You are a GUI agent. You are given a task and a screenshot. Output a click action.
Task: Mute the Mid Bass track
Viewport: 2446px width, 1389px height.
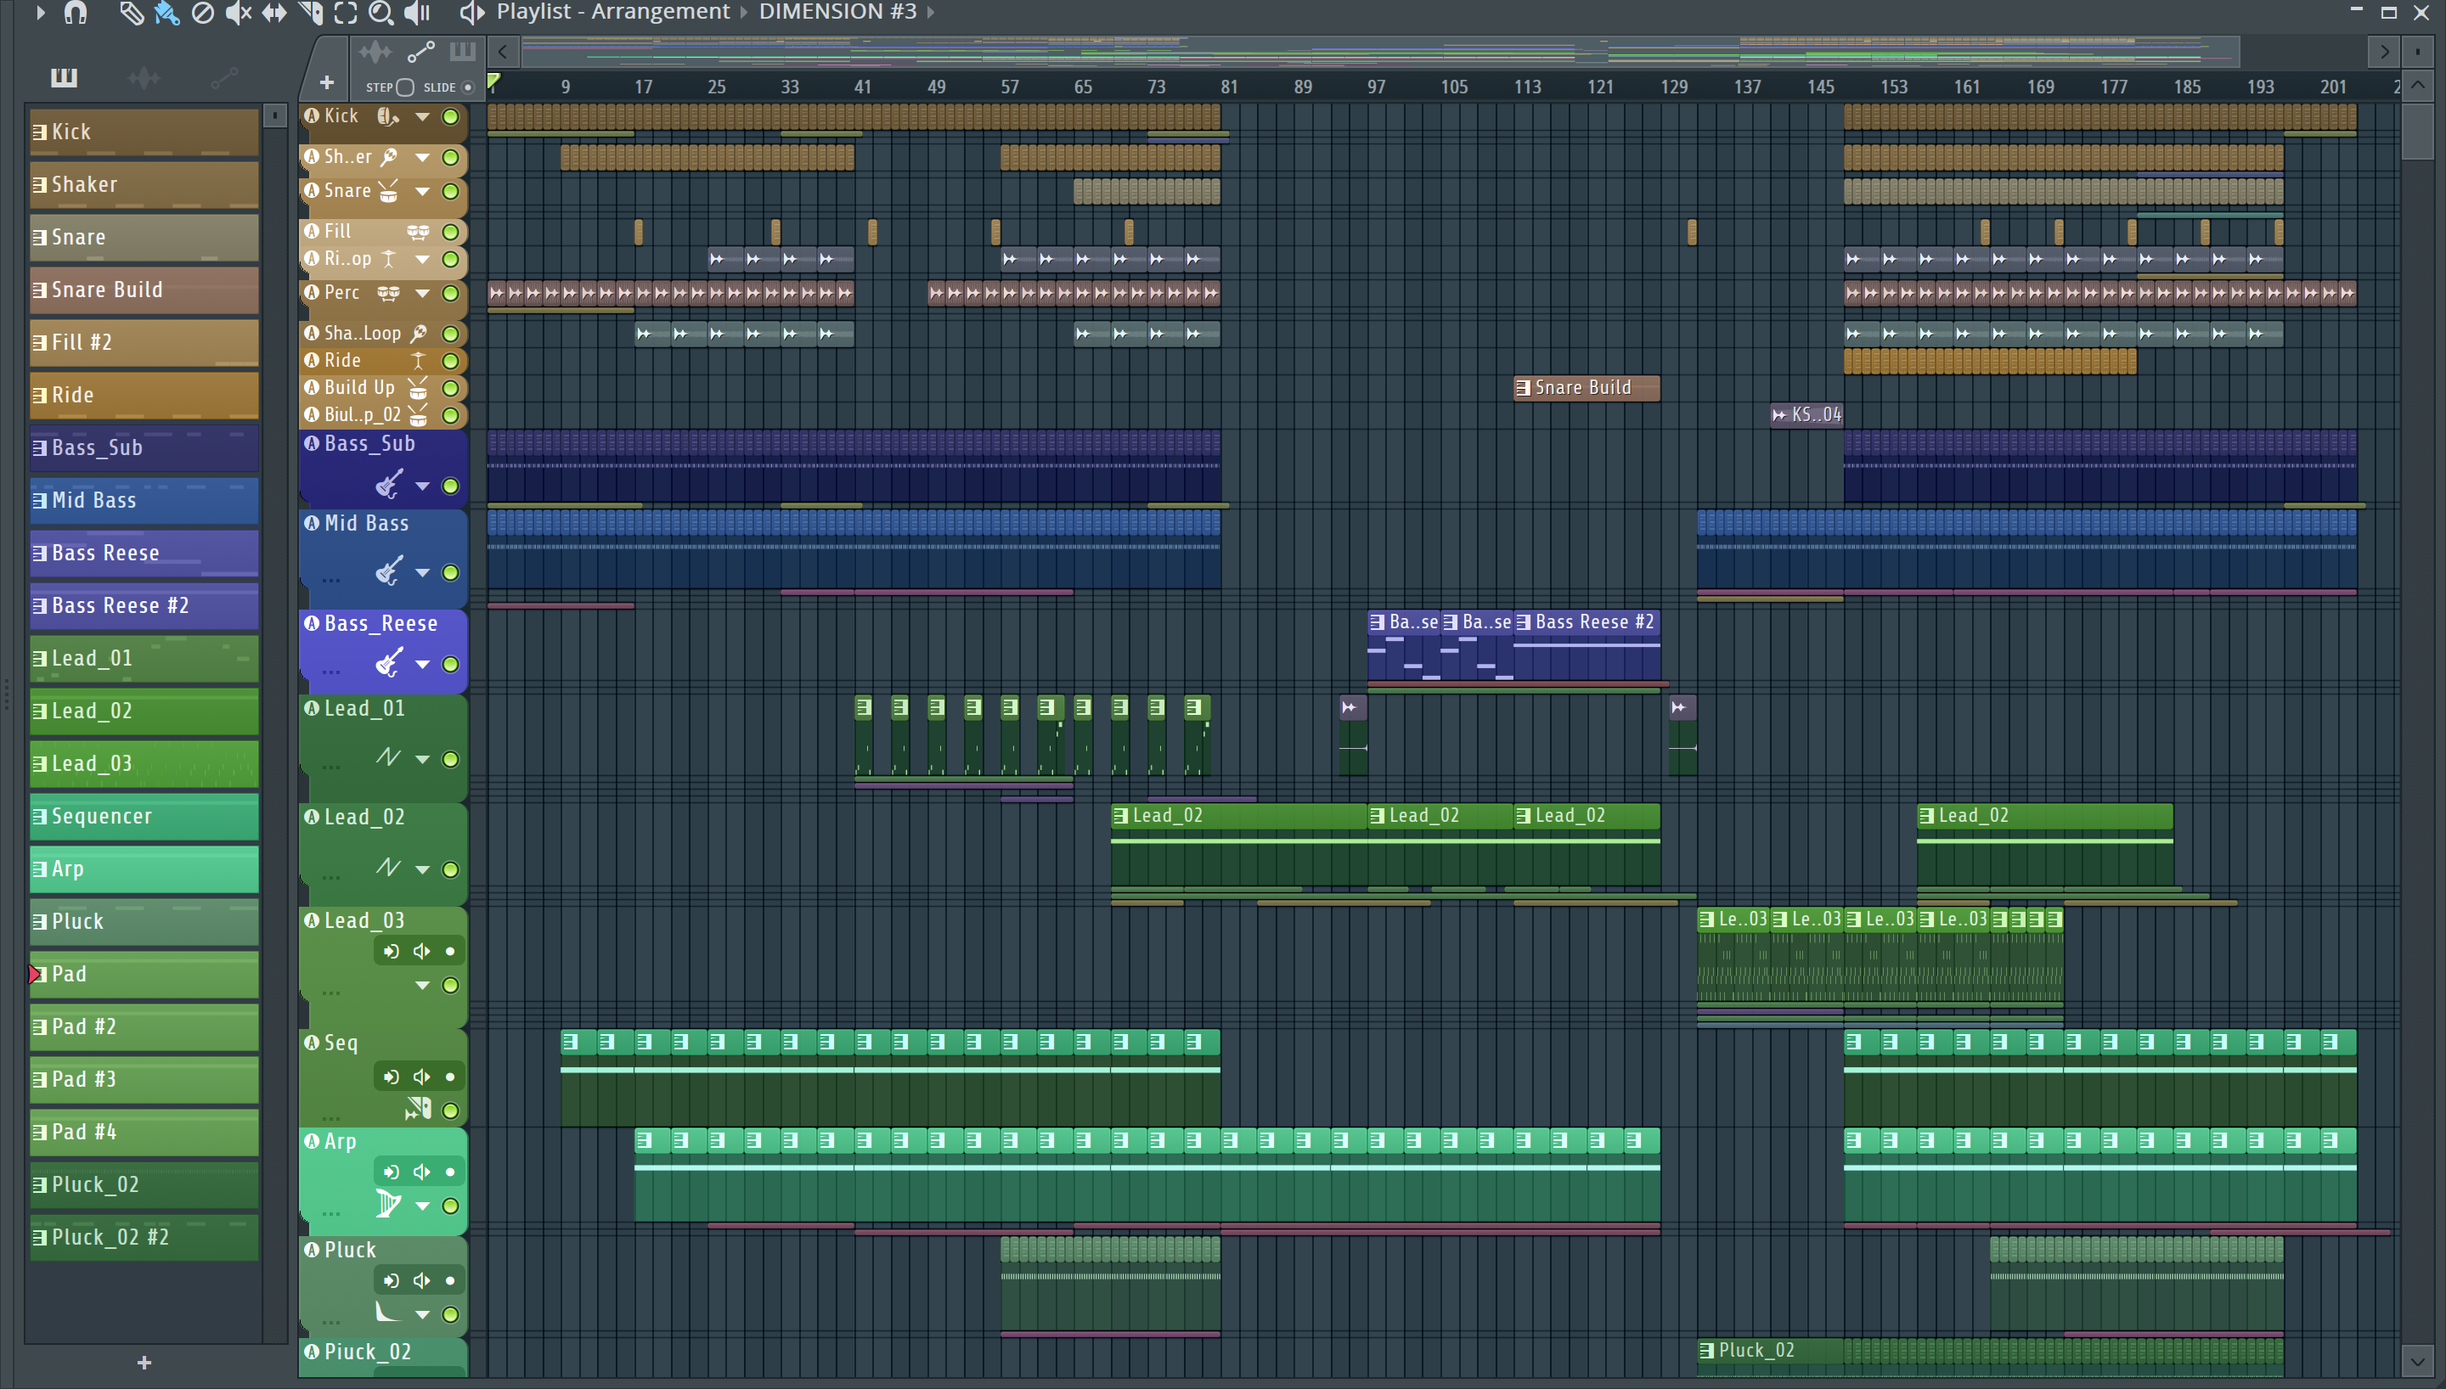(x=450, y=572)
